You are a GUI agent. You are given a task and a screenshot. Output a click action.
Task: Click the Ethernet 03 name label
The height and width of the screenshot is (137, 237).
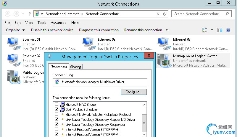[x=182, y=39]
